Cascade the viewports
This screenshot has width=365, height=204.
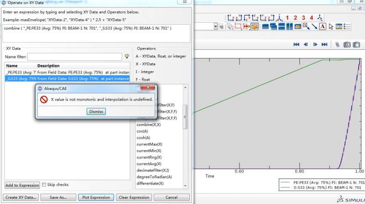pos(274,26)
